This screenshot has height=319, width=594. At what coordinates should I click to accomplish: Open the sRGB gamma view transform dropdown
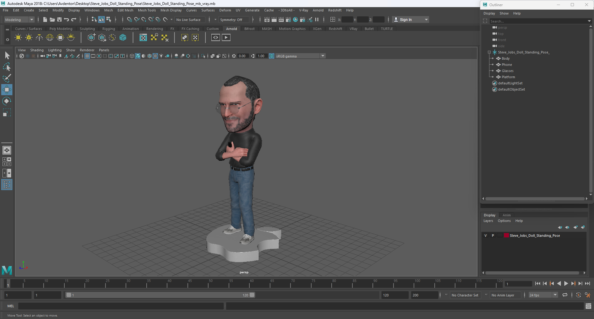pyautogui.click(x=300, y=56)
